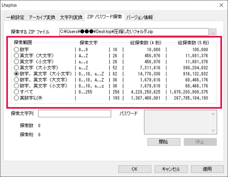Click the count 193 in 英数字以外 row
The height and width of the screenshot is (177, 228).
click(116, 98)
